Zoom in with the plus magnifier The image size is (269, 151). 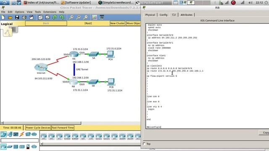click(x=71, y=17)
